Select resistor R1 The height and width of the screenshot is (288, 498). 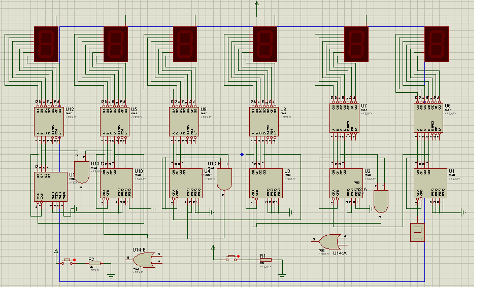pyautogui.click(x=265, y=260)
